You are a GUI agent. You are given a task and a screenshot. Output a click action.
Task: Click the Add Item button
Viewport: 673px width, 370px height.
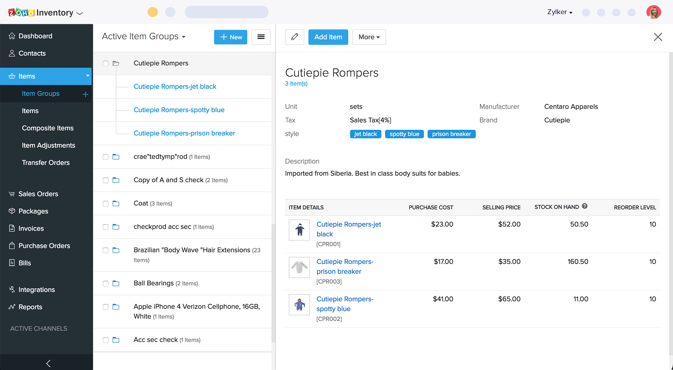click(x=328, y=37)
